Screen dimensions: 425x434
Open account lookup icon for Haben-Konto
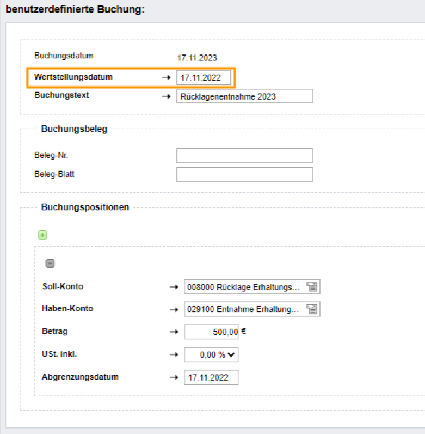click(x=312, y=309)
